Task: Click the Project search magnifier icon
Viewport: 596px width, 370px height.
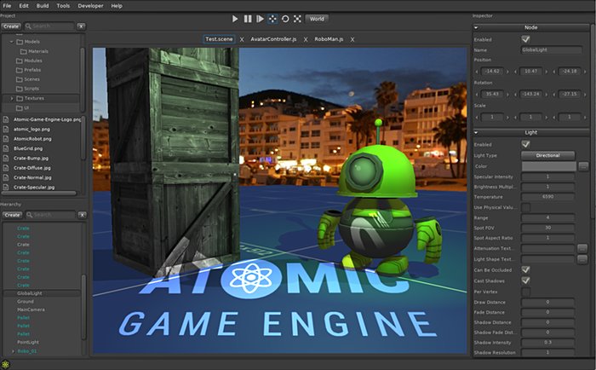Action: [x=28, y=26]
